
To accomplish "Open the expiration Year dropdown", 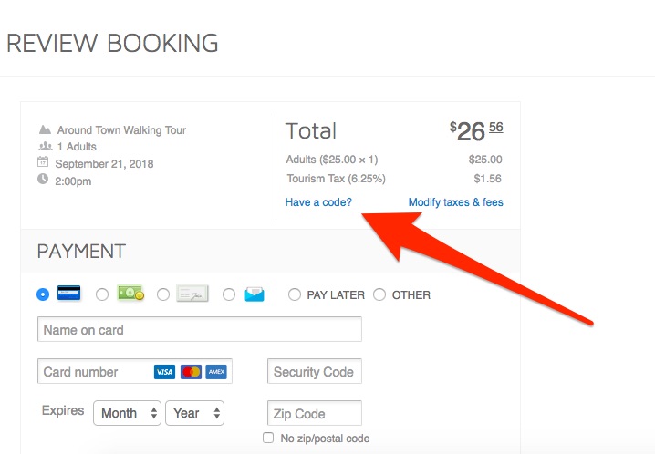I will tap(194, 413).
